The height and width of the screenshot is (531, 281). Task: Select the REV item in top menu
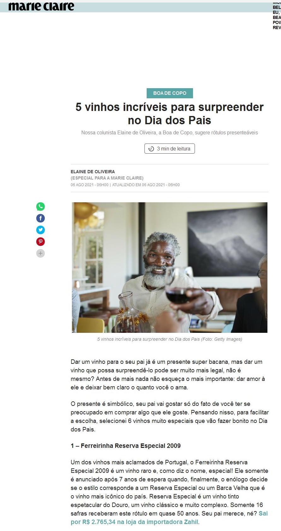coord(277,27)
